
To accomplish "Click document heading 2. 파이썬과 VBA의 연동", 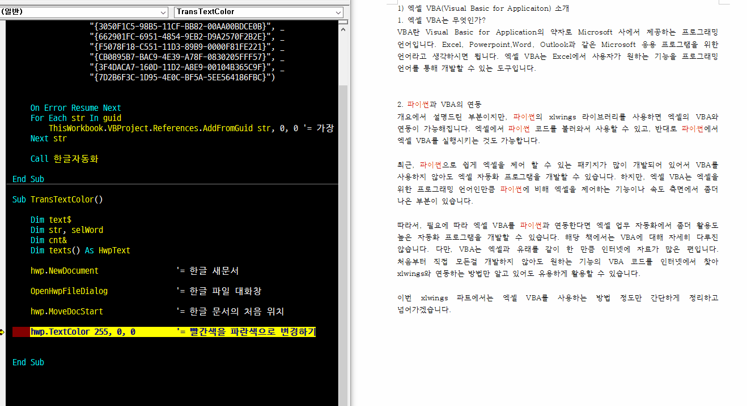I will coord(439,105).
